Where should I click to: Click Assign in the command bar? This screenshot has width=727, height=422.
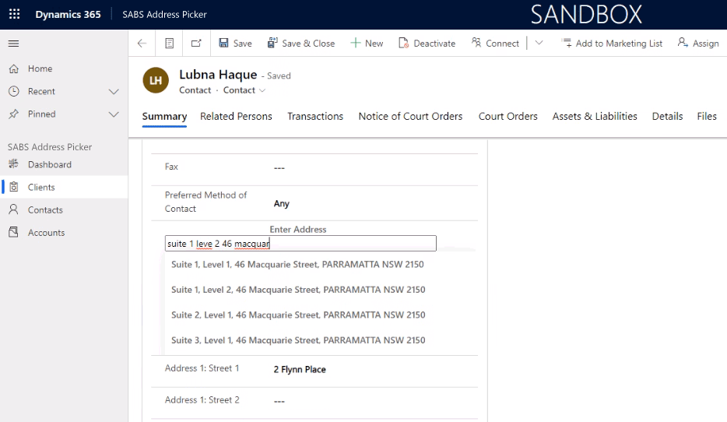coord(698,44)
